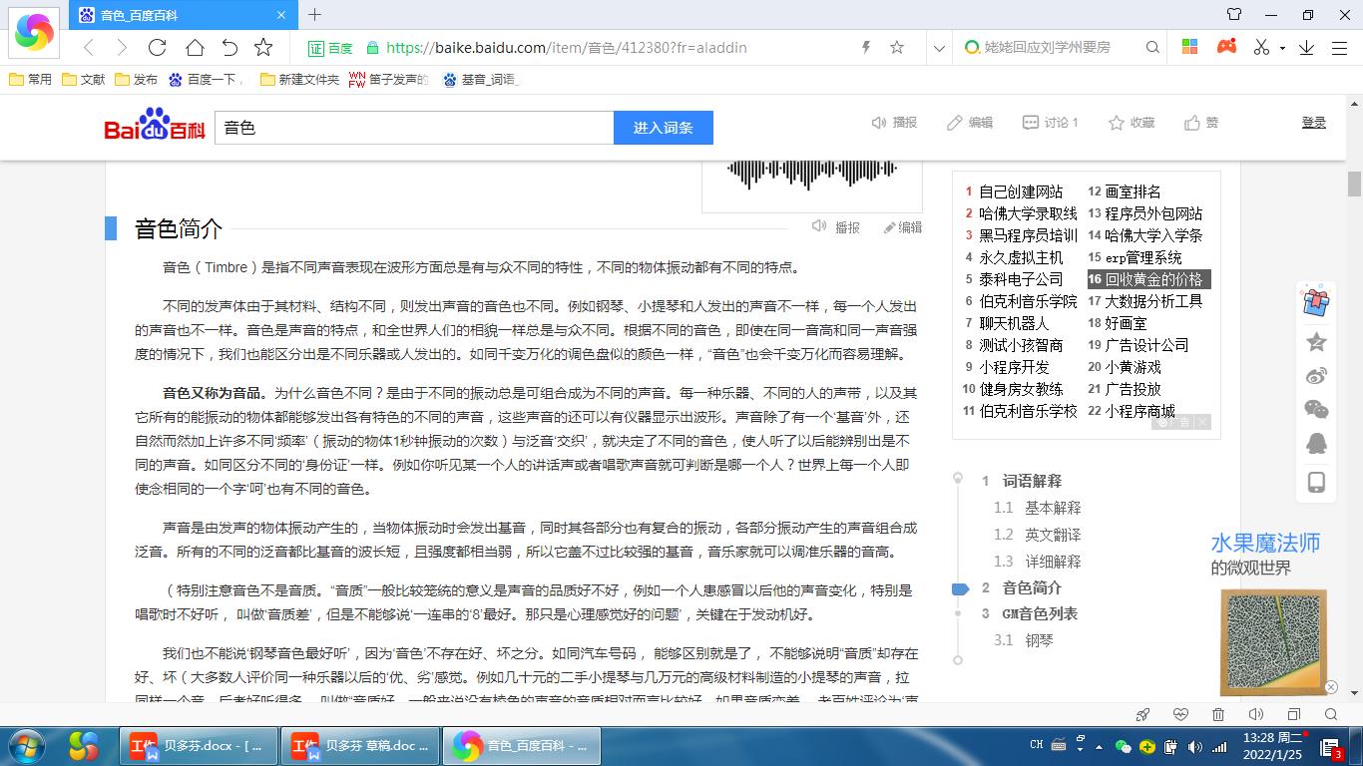The height and width of the screenshot is (766, 1363).
Task: Click the page vertical scrollbar thumb
Action: click(1354, 184)
